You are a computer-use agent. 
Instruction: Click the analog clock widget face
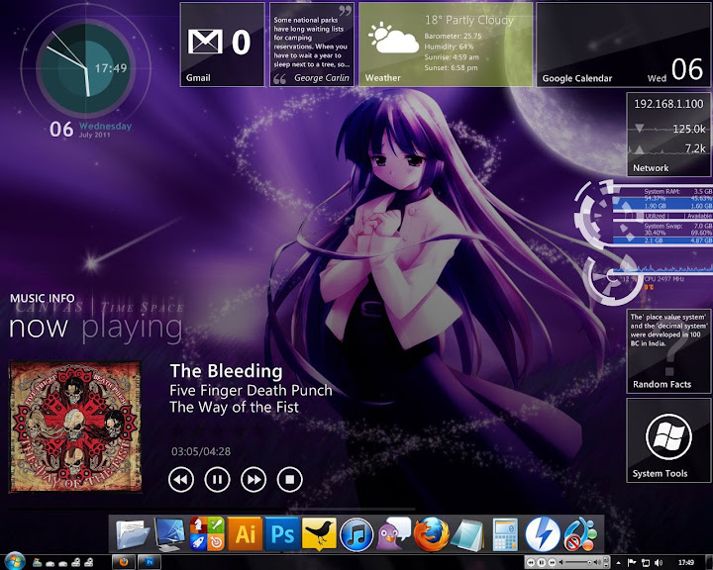tap(85, 68)
